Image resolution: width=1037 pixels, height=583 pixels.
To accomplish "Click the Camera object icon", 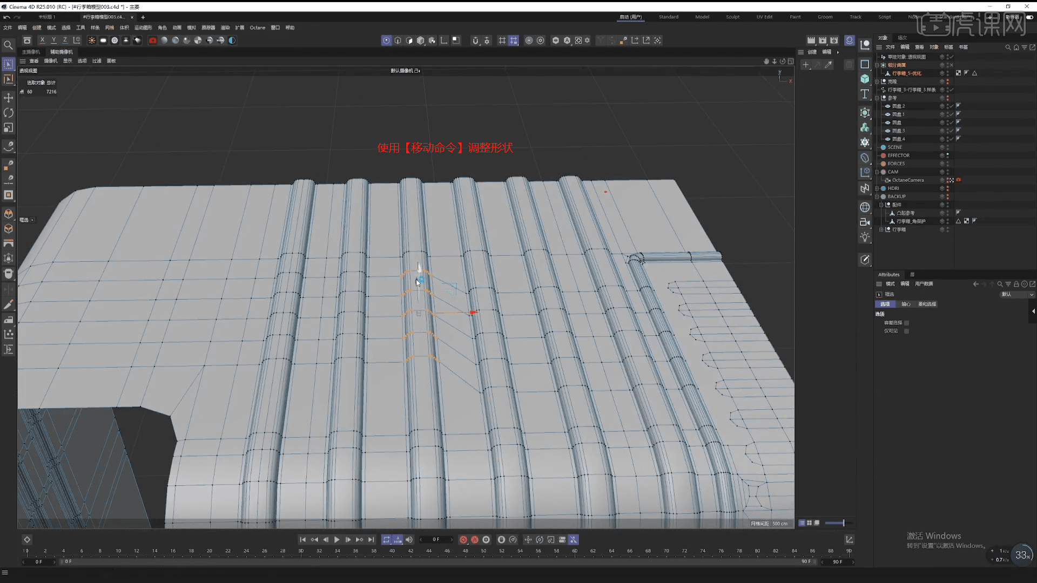I will (865, 222).
